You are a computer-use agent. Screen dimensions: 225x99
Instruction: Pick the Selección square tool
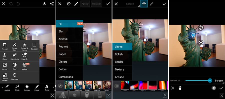34,46
